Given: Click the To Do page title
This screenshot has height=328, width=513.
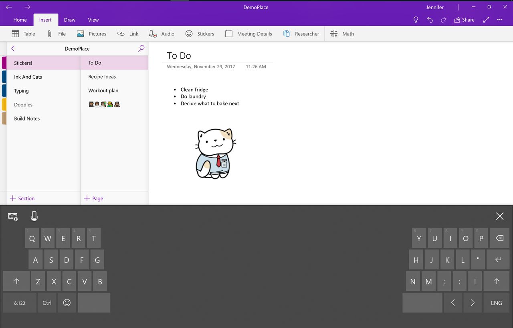Looking at the screenshot, I should [179, 55].
